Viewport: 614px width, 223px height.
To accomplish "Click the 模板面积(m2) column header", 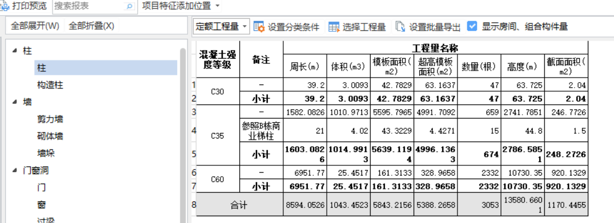I will coord(392,66).
